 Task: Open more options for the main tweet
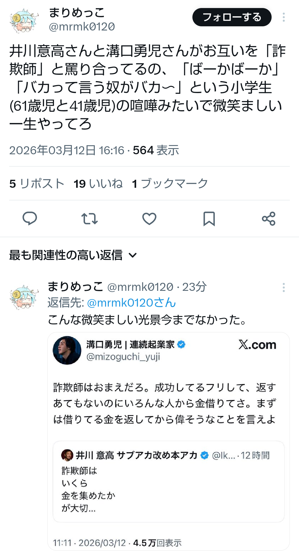point(283,17)
